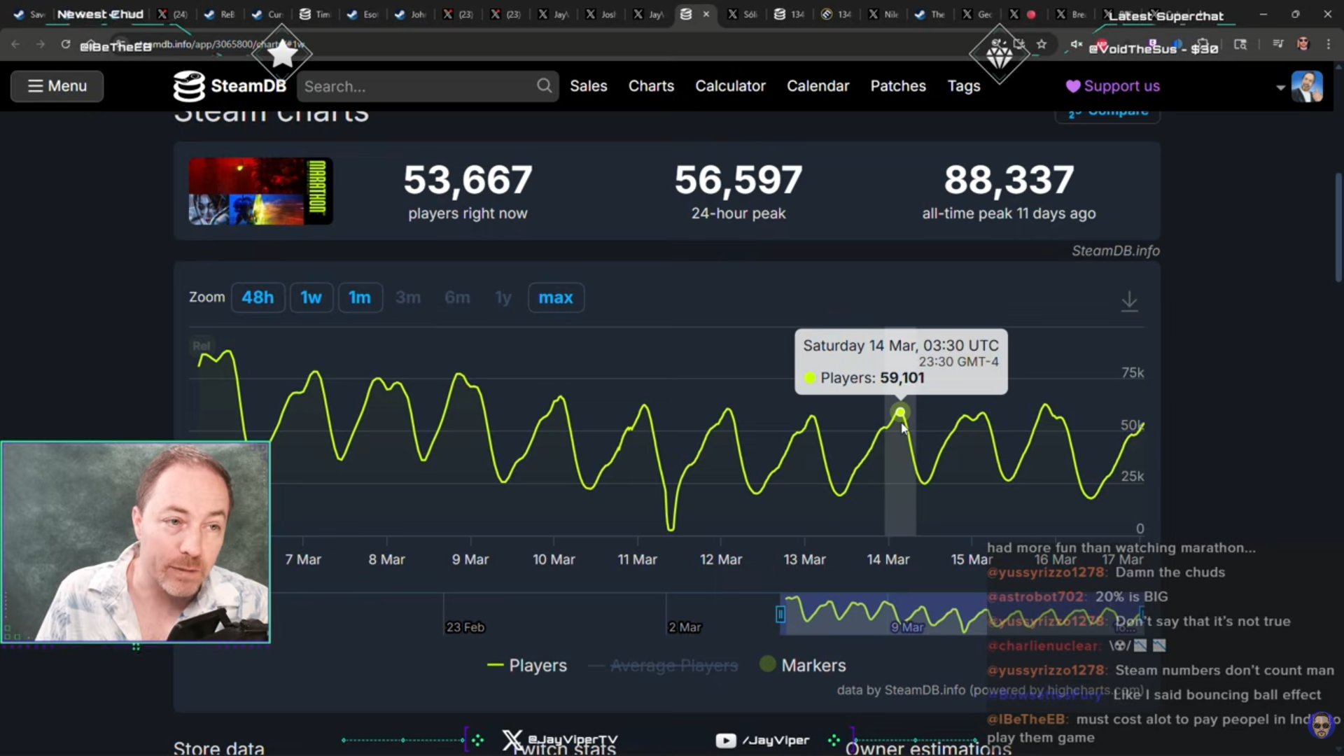Screen dimensions: 1344x756
Task: Reload the page
Action: (65, 44)
